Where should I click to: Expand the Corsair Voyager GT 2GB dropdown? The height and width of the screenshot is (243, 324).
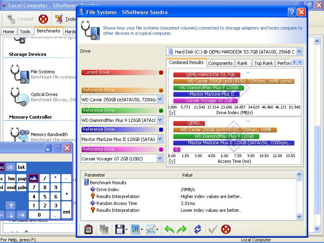point(160,158)
